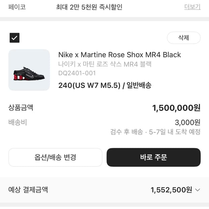The height and width of the screenshot is (209, 209).
Task: Tap the 삭제 delete button
Action: (184, 38)
